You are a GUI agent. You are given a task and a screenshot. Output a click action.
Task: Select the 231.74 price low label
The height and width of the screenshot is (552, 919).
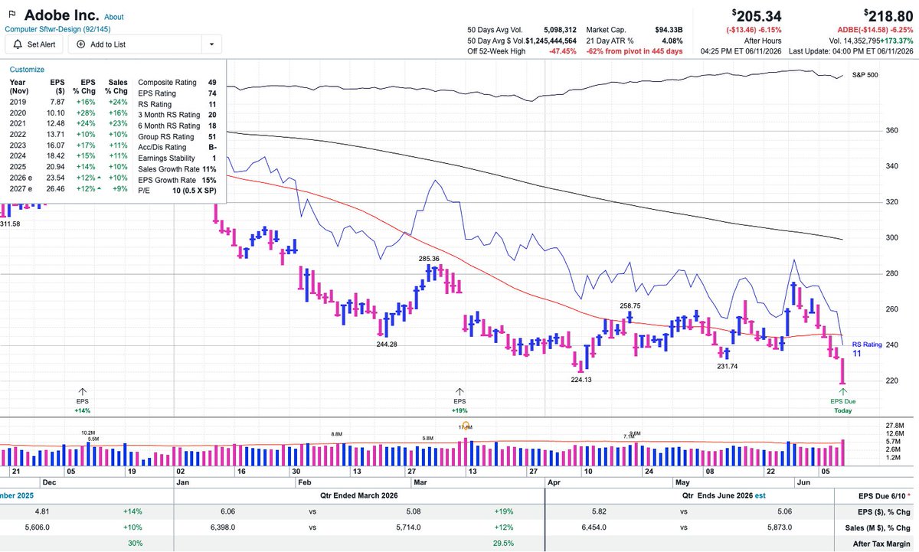point(727,366)
